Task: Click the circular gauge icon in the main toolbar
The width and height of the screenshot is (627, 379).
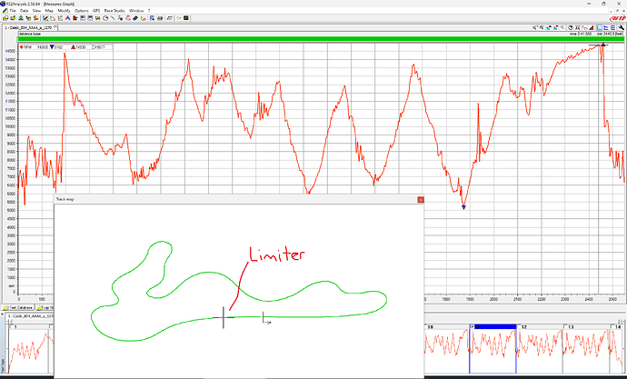Action: pos(105,18)
